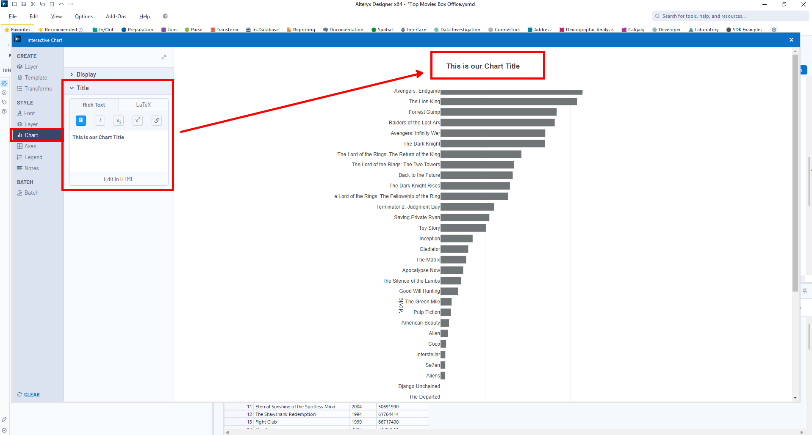Screen dimensions: 812x435
Task: Apply superscript formatting icon
Action: pos(138,121)
